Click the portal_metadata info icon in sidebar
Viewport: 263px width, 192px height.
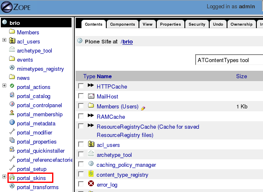pyautogui.click(x=12, y=123)
